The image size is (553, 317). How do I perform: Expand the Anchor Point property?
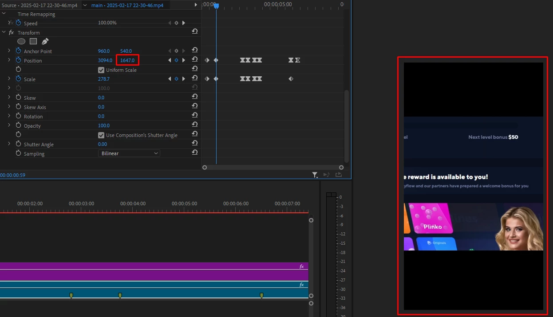click(x=9, y=51)
